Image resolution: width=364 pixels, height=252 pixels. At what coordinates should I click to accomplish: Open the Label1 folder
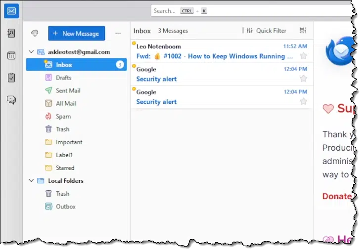tap(76, 155)
